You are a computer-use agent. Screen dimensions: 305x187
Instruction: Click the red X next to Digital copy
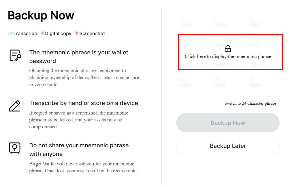pyautogui.click(x=42, y=33)
